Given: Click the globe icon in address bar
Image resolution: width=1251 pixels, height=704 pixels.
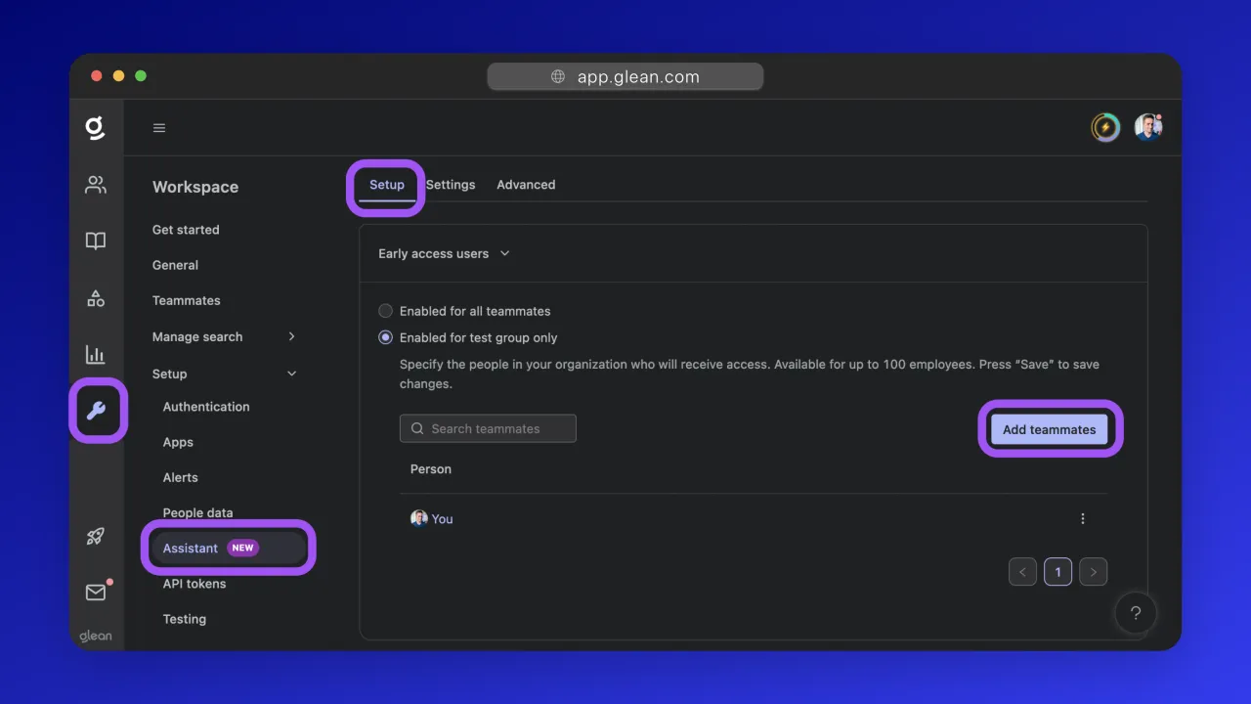Looking at the screenshot, I should point(558,77).
